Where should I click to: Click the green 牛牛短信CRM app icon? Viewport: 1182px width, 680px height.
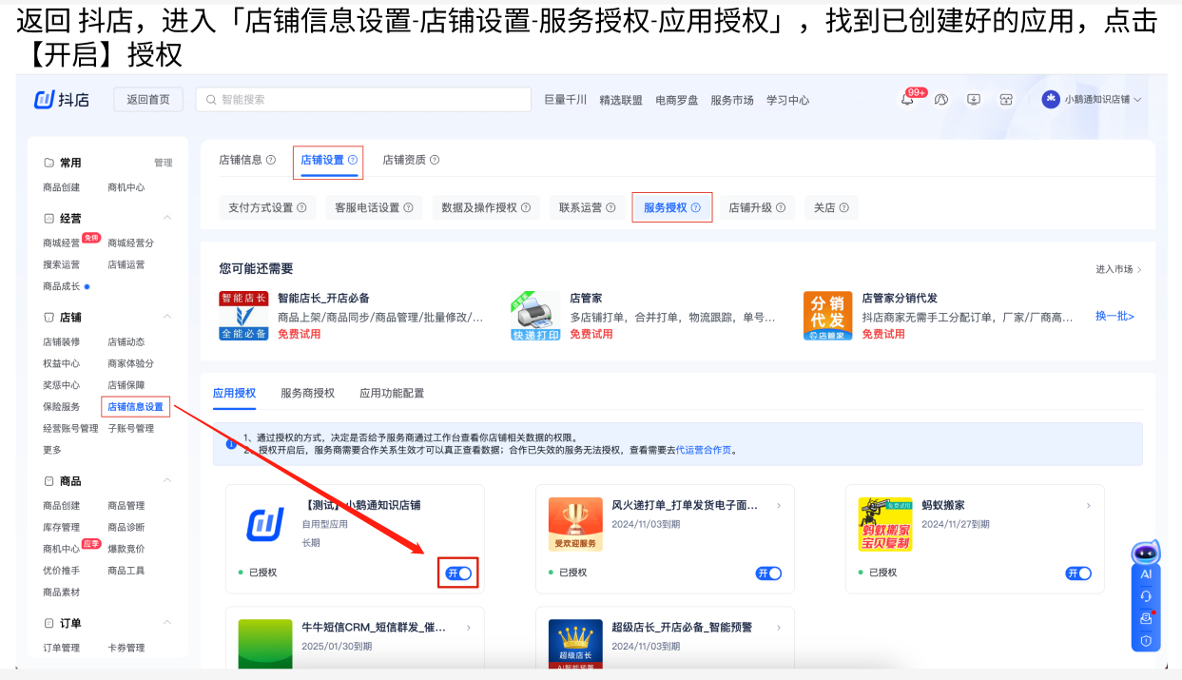[265, 643]
